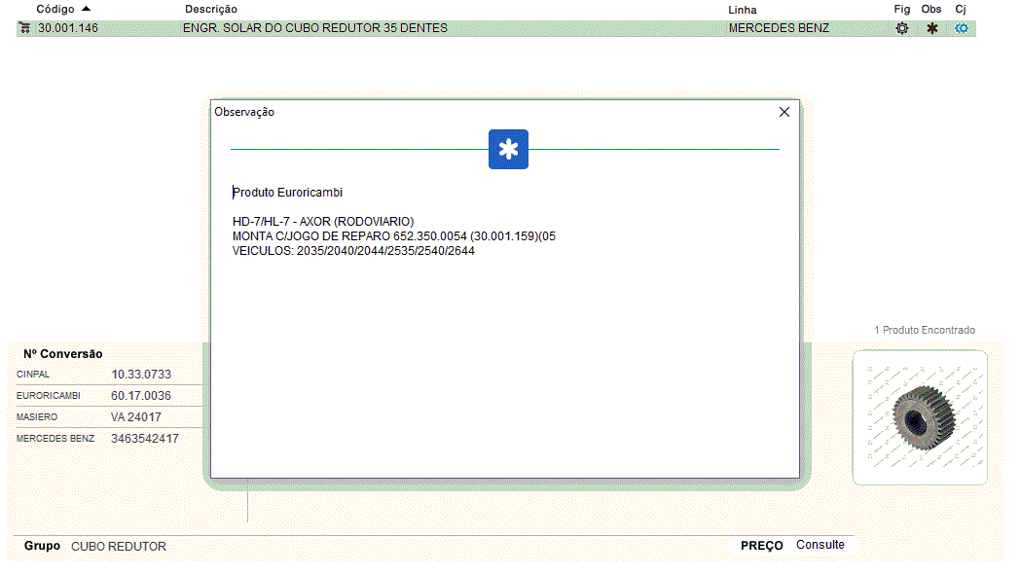The height and width of the screenshot is (574, 1020).
Task: Click the Descrição column header
Action: click(x=210, y=9)
